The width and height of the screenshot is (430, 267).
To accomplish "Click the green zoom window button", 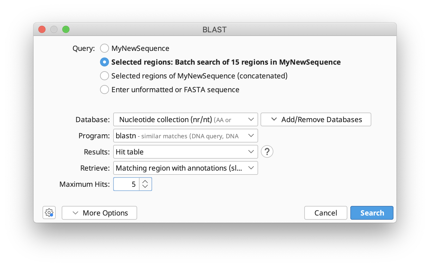I will [x=66, y=29].
